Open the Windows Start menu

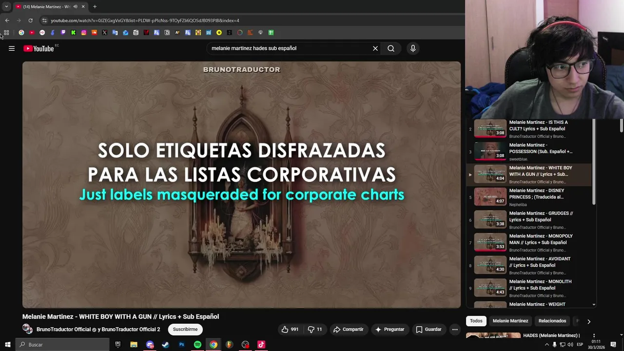7,345
